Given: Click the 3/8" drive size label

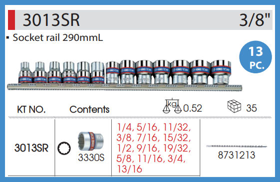Looking at the screenshot, I should [x=255, y=20].
